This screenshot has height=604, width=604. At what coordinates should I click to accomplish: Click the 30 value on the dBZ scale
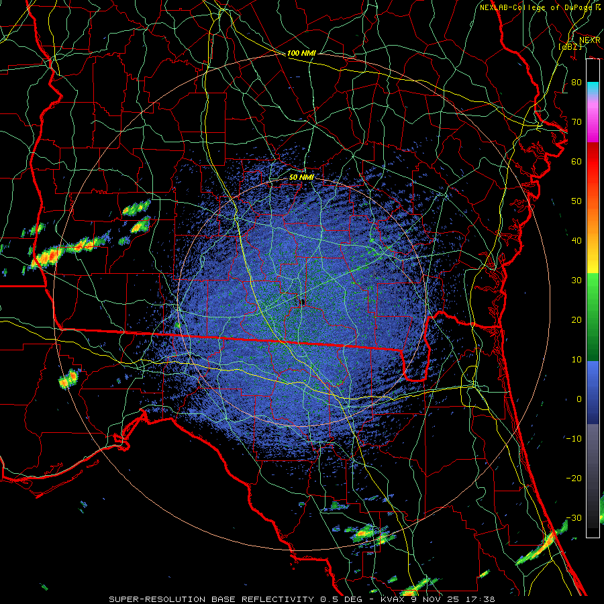(x=576, y=281)
